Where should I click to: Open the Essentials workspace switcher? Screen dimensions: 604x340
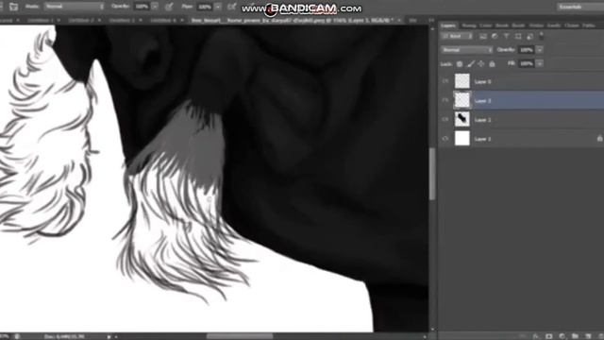coord(580,7)
